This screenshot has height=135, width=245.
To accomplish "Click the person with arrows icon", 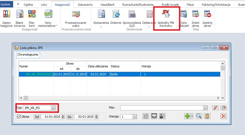I will click(x=162, y=116).
